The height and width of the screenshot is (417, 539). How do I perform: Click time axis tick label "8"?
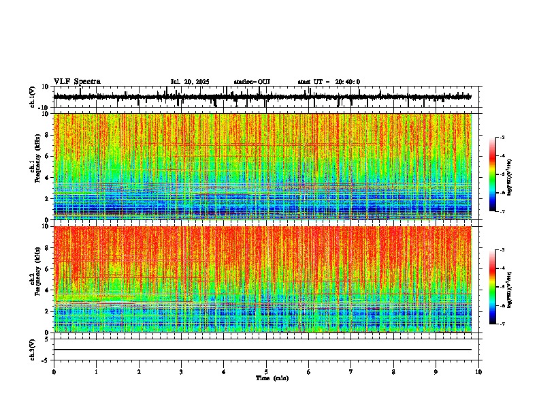click(x=393, y=372)
